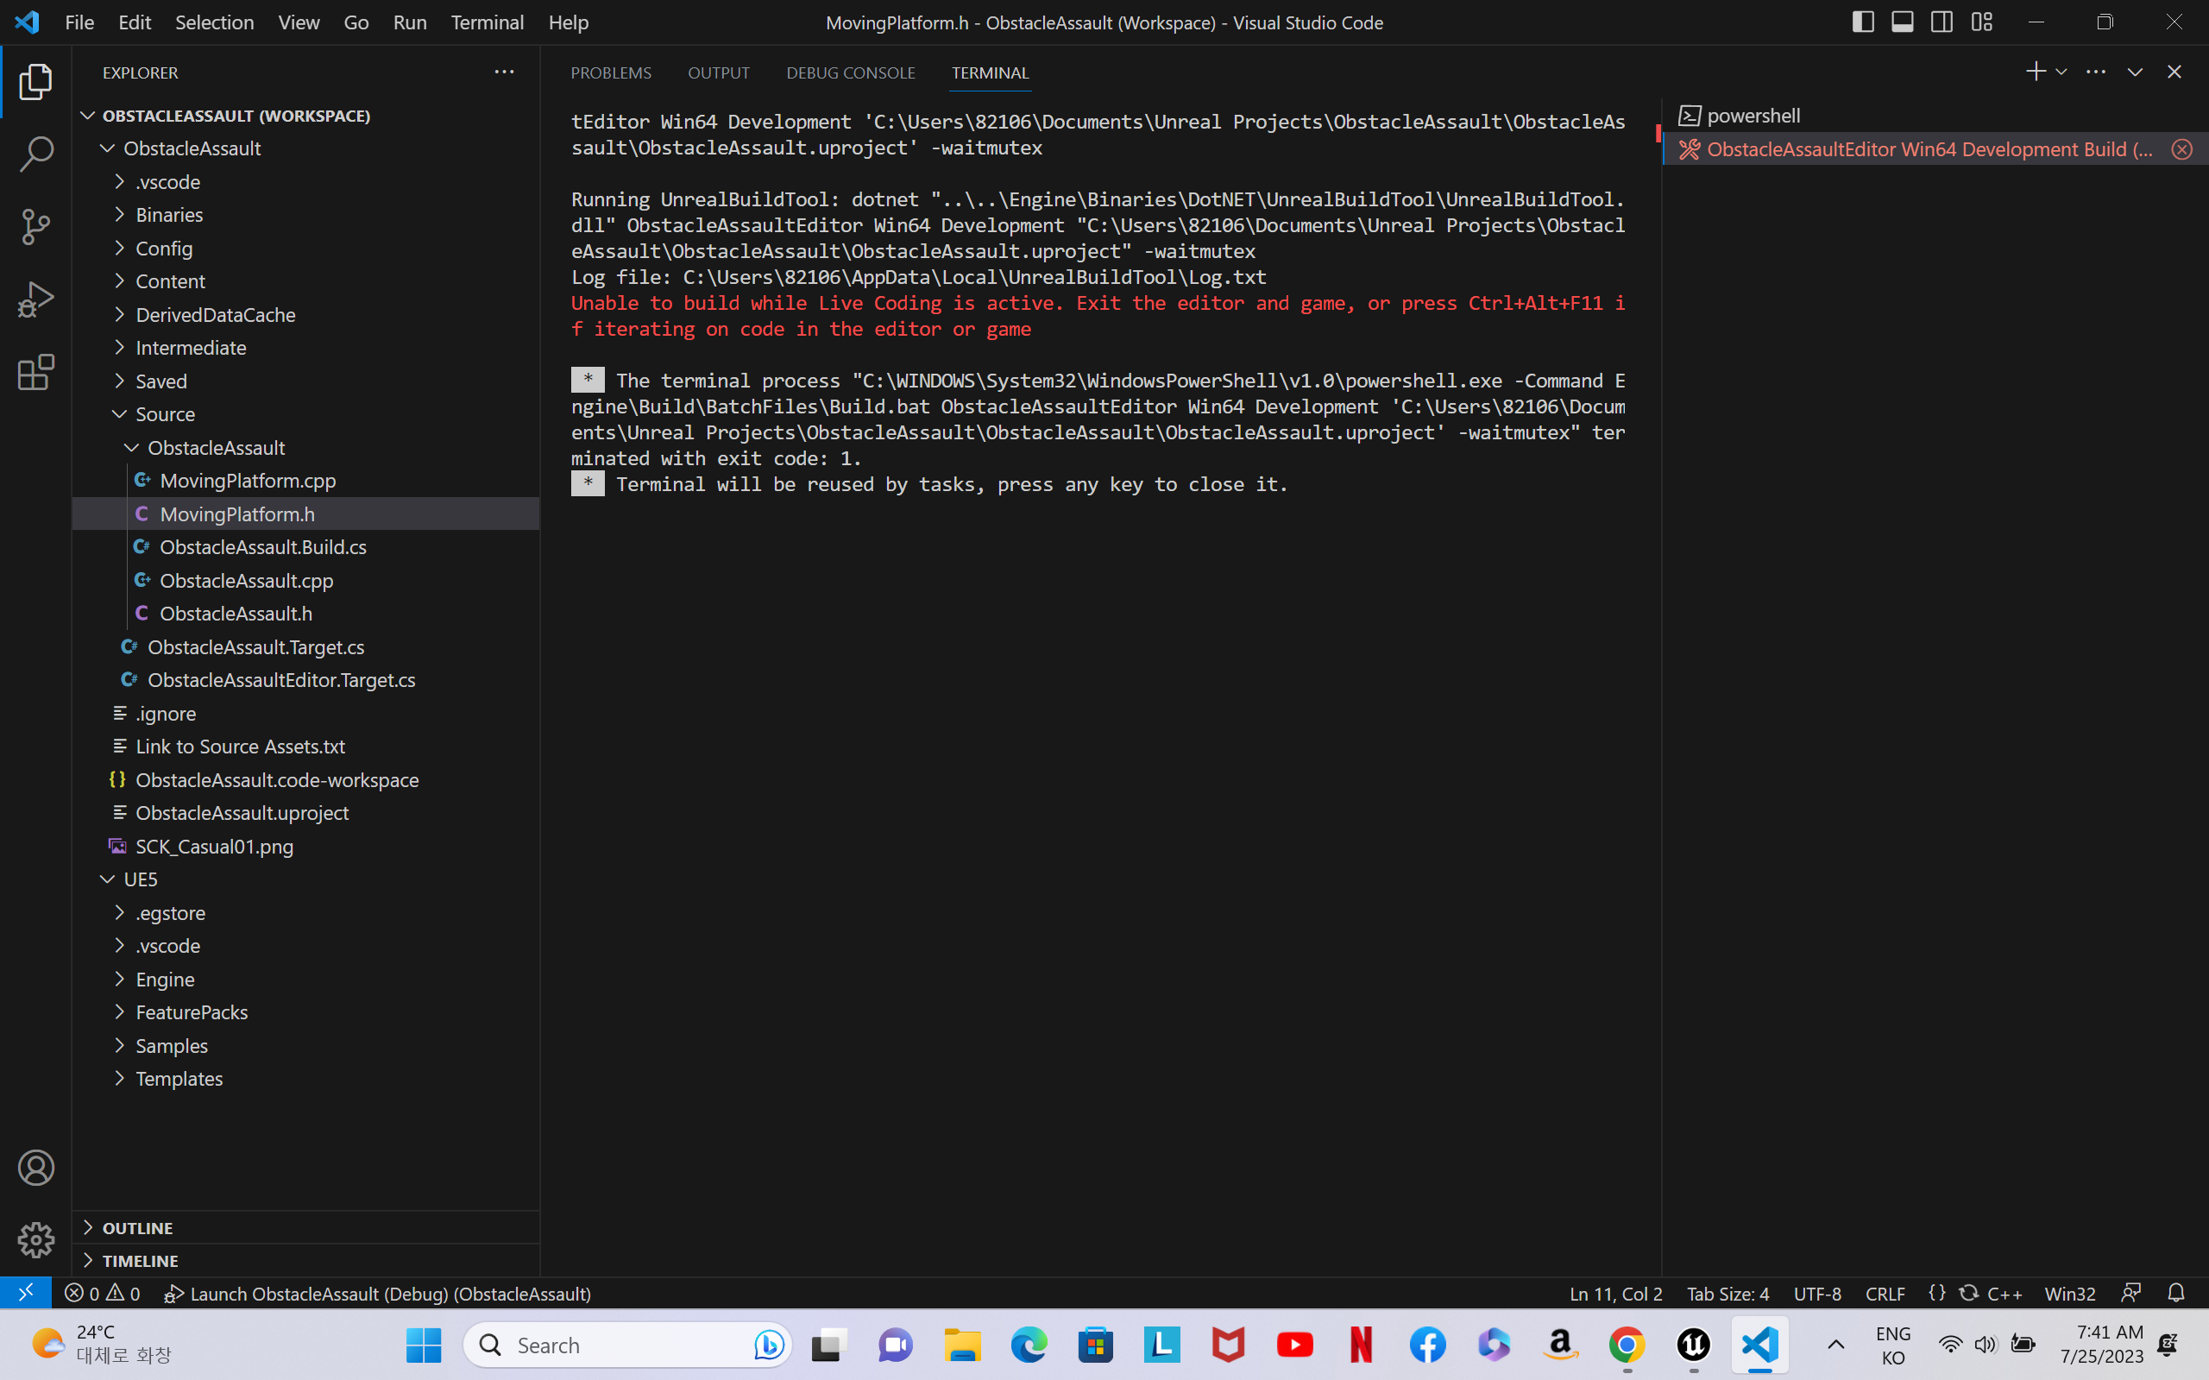Open the Search view in activity bar
The height and width of the screenshot is (1380, 2209).
35,154
